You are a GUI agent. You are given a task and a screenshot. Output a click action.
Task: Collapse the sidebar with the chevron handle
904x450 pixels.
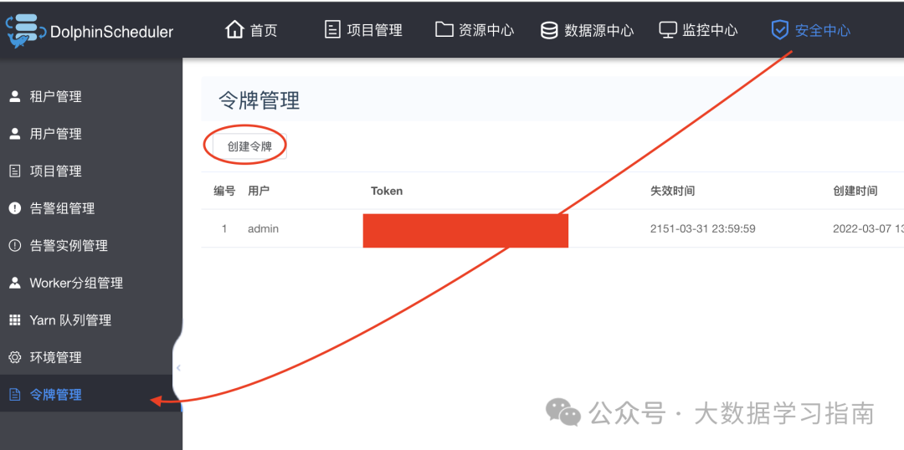(179, 367)
